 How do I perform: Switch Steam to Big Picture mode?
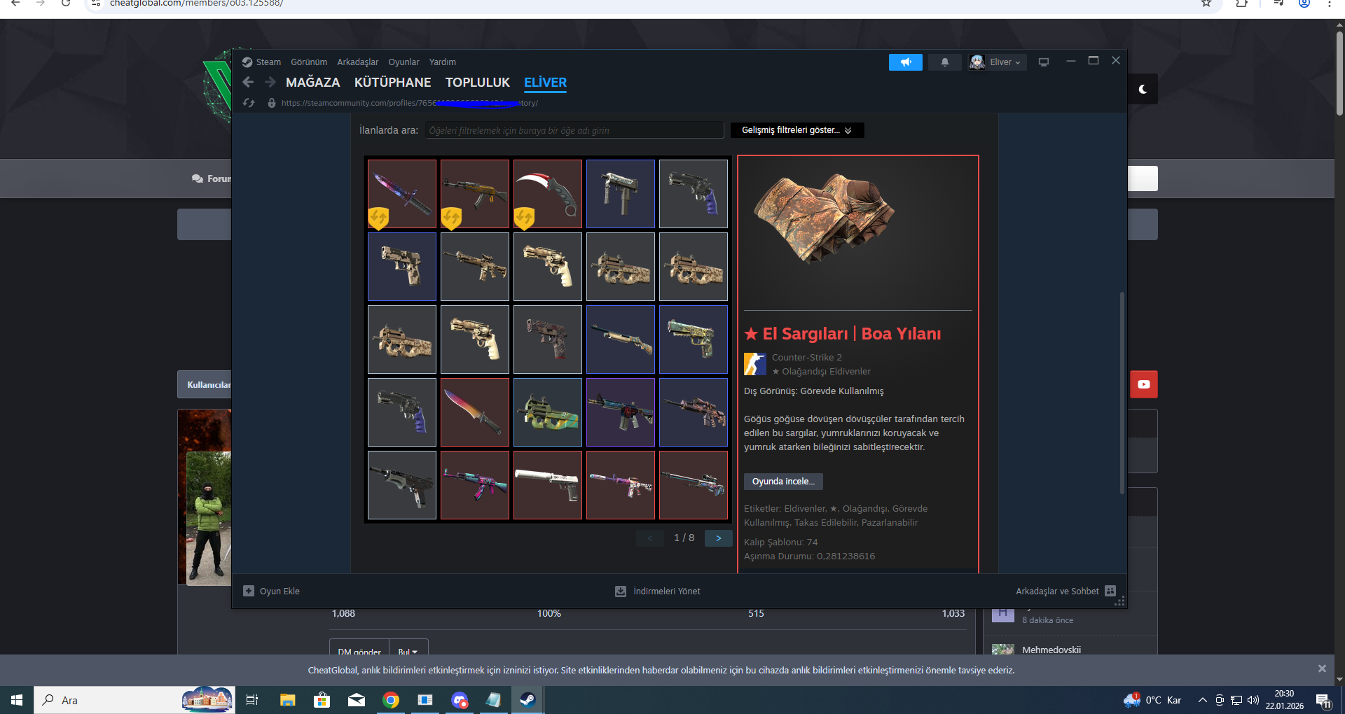1044,62
